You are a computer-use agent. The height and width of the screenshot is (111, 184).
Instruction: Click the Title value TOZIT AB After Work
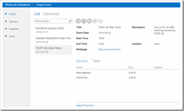(110, 27)
